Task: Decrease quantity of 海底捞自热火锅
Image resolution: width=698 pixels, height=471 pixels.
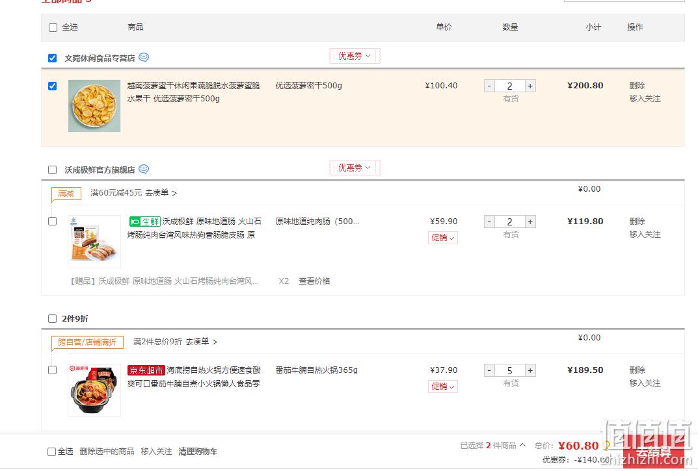Action: click(x=489, y=370)
